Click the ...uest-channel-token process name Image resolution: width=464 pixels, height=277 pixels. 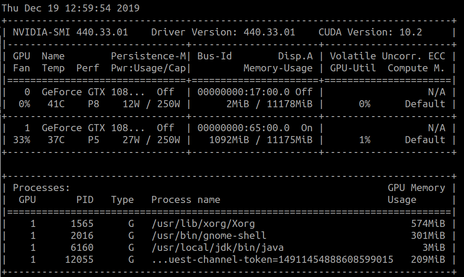point(272,259)
